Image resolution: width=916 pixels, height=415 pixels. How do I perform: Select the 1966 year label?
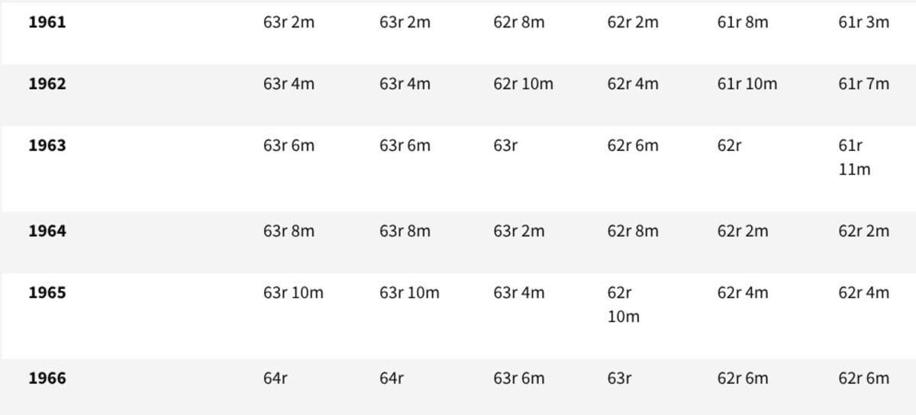[47, 378]
